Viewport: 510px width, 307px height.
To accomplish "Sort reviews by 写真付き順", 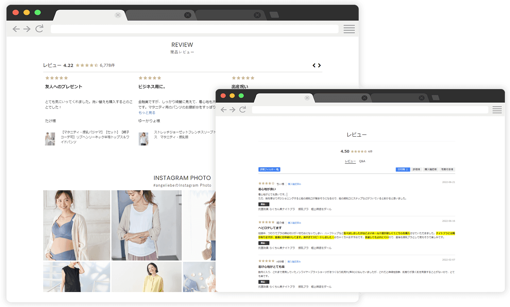I will [447, 169].
